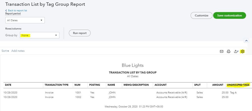The width and height of the screenshot is (252, 111).
Task: Click the Customize button
Action: tap(202, 15)
